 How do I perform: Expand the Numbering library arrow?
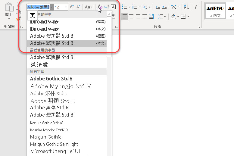point(140,7)
